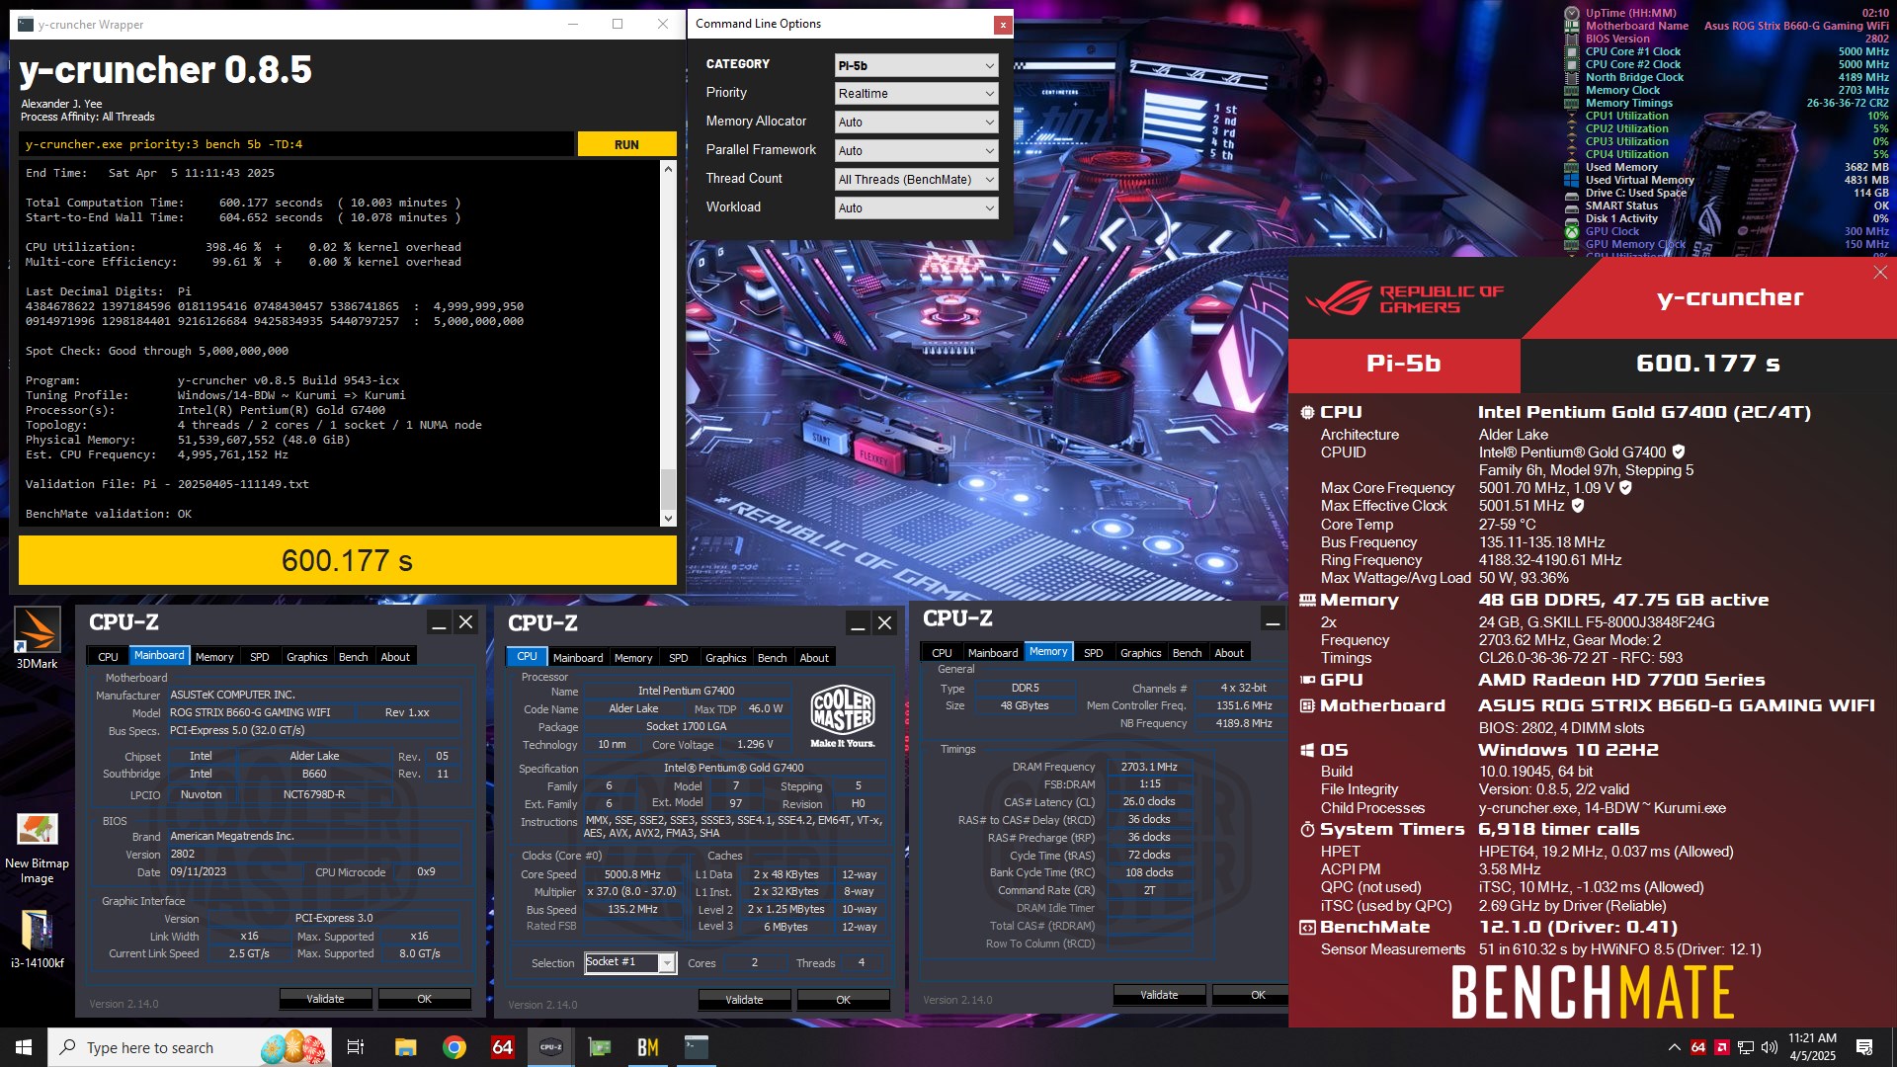Open the notification center icon
The image size is (1897, 1067).
tap(1864, 1047)
